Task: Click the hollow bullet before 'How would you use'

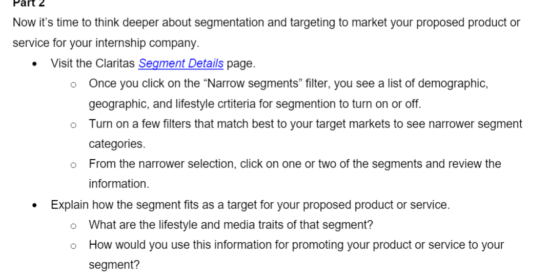Action: pyautogui.click(x=73, y=246)
